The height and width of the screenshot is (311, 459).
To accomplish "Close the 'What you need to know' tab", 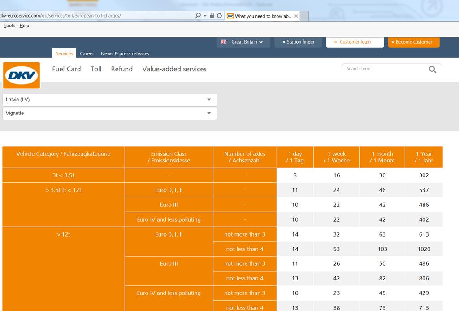I will click(x=296, y=16).
